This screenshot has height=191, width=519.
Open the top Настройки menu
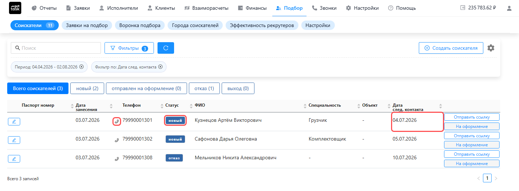[x=362, y=8]
